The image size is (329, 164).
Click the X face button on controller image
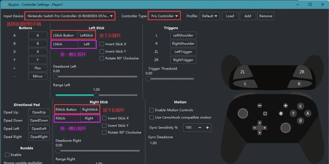tap(300, 106)
